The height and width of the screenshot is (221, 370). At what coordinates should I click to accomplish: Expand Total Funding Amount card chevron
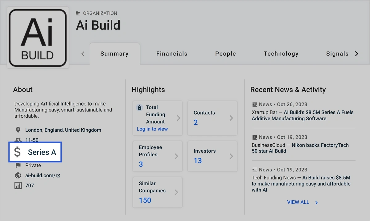click(x=179, y=118)
